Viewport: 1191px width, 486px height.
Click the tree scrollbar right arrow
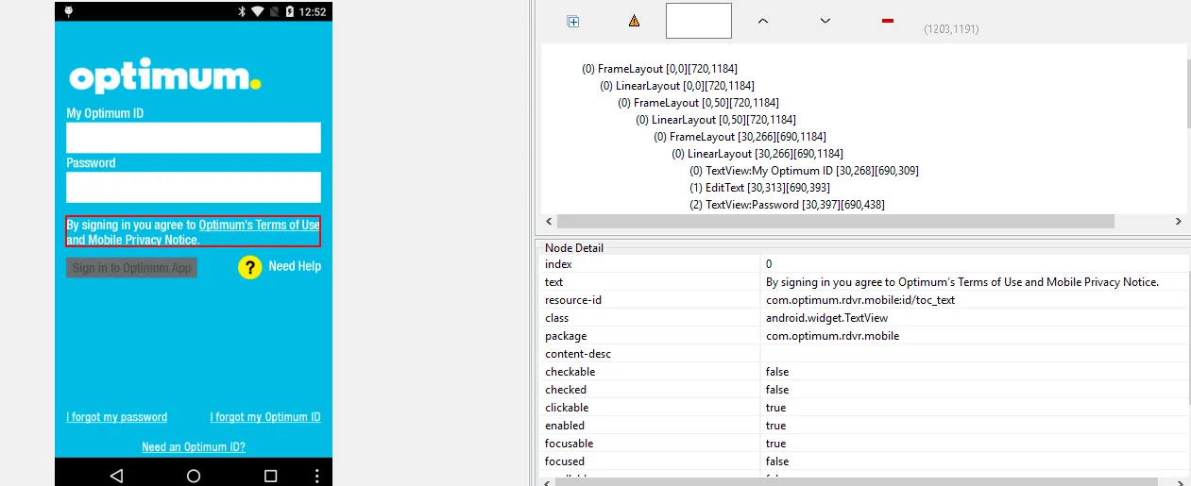coord(1179,222)
